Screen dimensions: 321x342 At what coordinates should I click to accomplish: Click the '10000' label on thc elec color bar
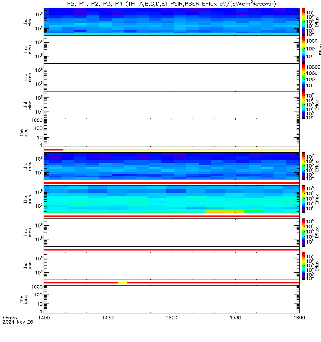click(x=313, y=67)
